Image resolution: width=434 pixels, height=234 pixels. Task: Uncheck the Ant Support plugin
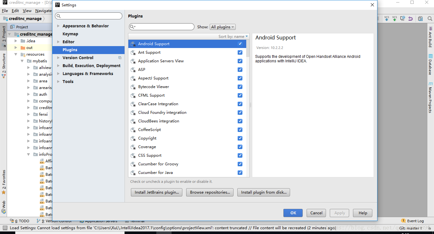pos(240,52)
